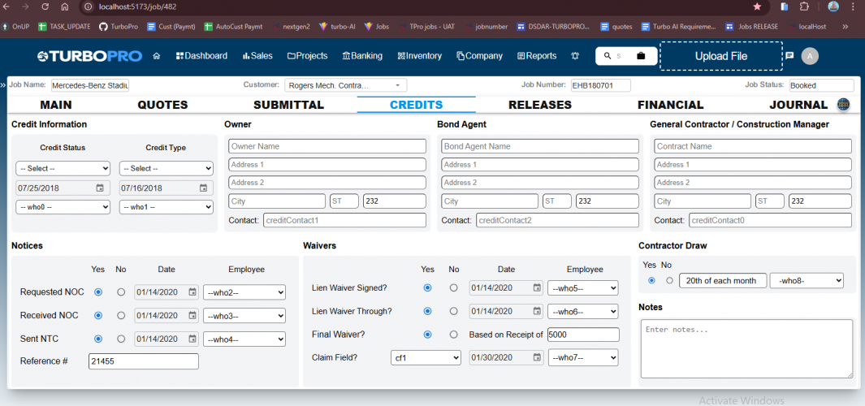The height and width of the screenshot is (406, 865).
Task: Open calendar picker for 07/16/2018 date
Action: tap(203, 188)
